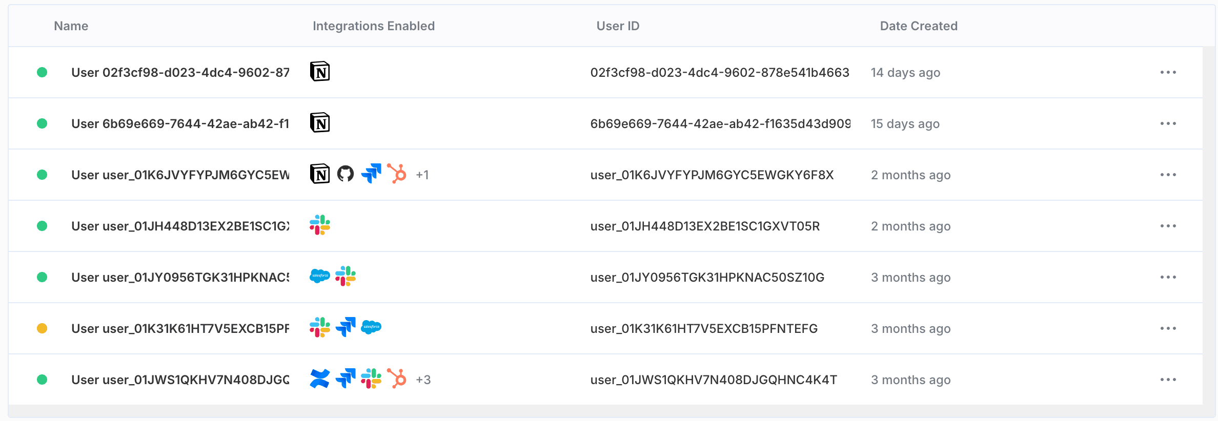Open the more options menu for user 02f3cf98
Screen dimensions: 1218x421
point(1168,72)
